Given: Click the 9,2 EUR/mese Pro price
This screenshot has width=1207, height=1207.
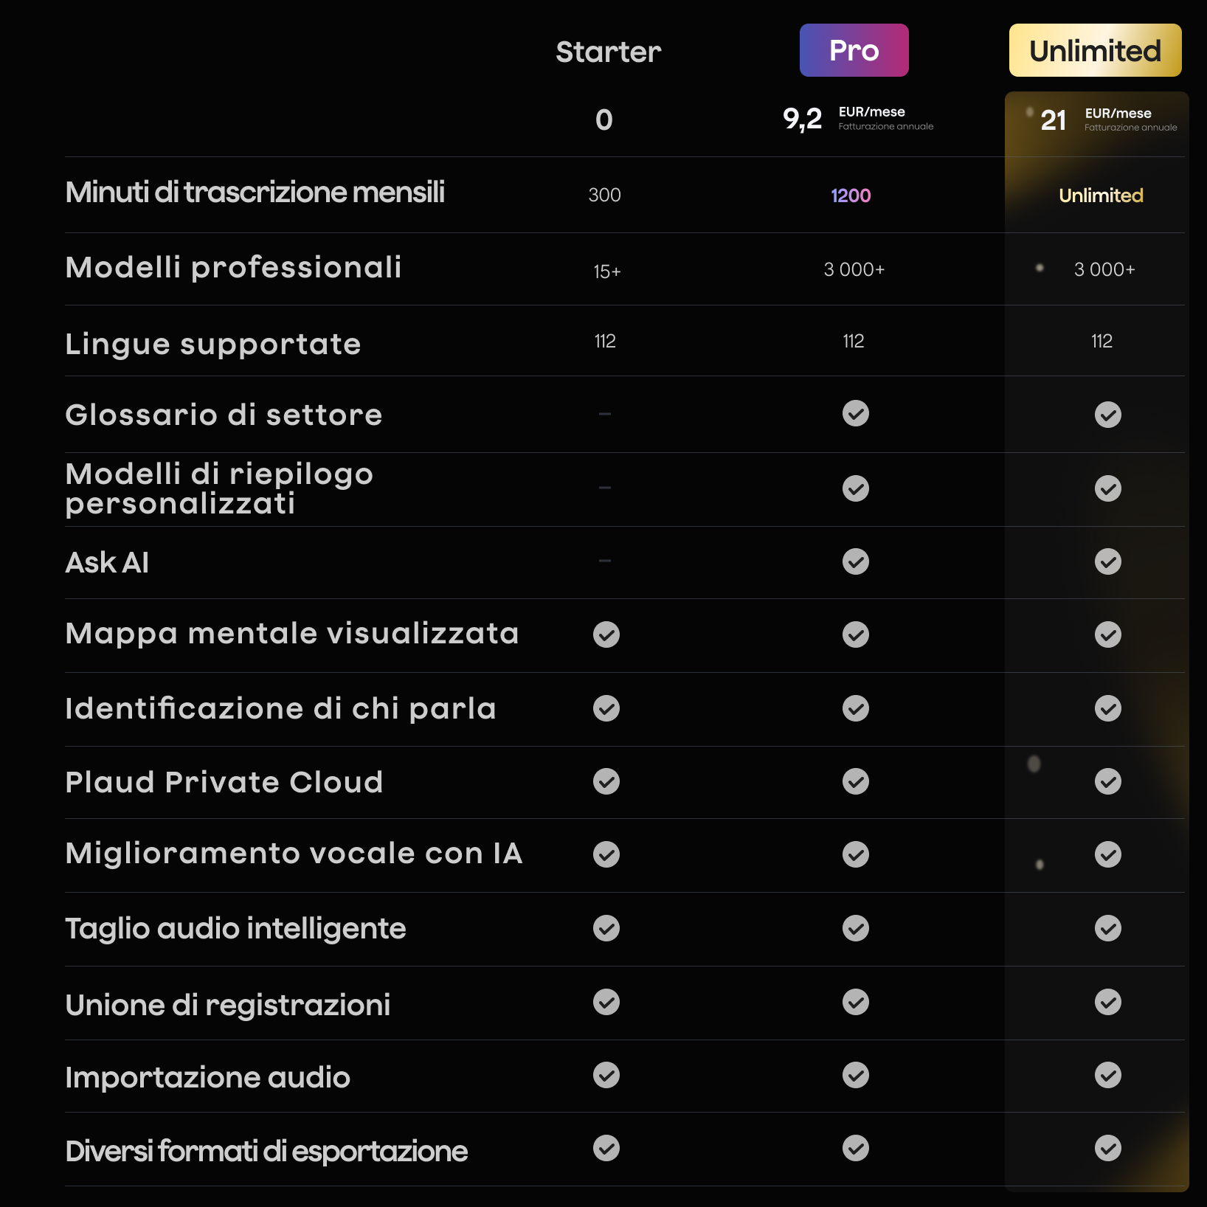Looking at the screenshot, I should coord(857,118).
